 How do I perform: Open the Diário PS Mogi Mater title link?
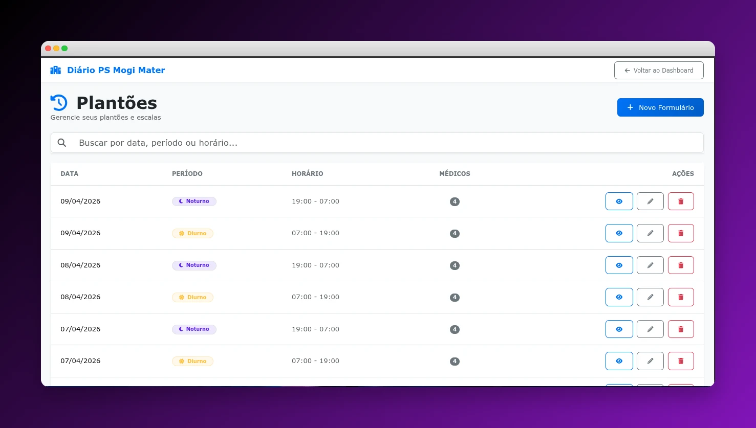click(116, 70)
